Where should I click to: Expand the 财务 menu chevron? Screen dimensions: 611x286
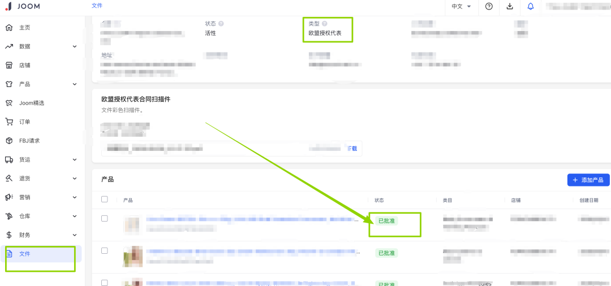click(x=75, y=235)
